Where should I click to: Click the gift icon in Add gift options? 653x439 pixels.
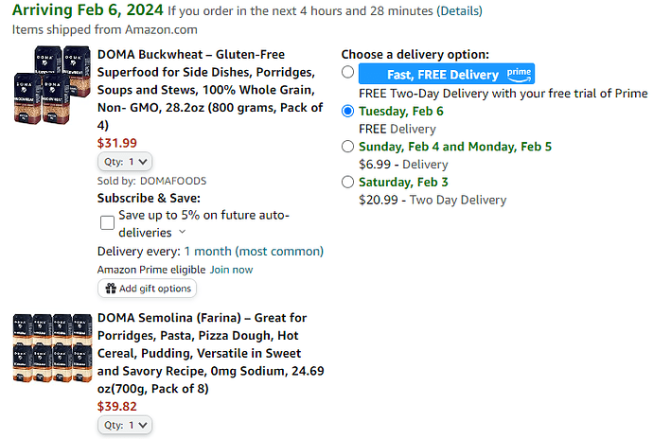point(111,289)
